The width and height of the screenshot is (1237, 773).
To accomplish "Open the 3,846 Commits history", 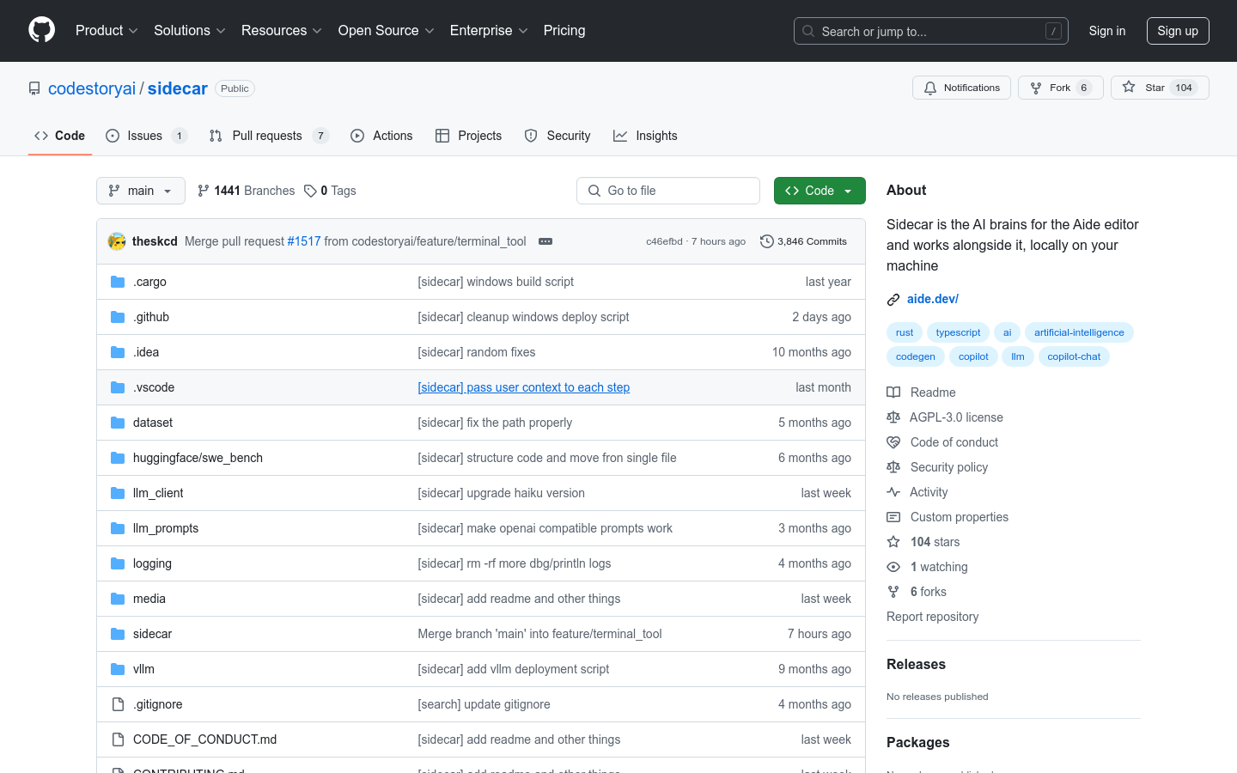I will tap(804, 241).
